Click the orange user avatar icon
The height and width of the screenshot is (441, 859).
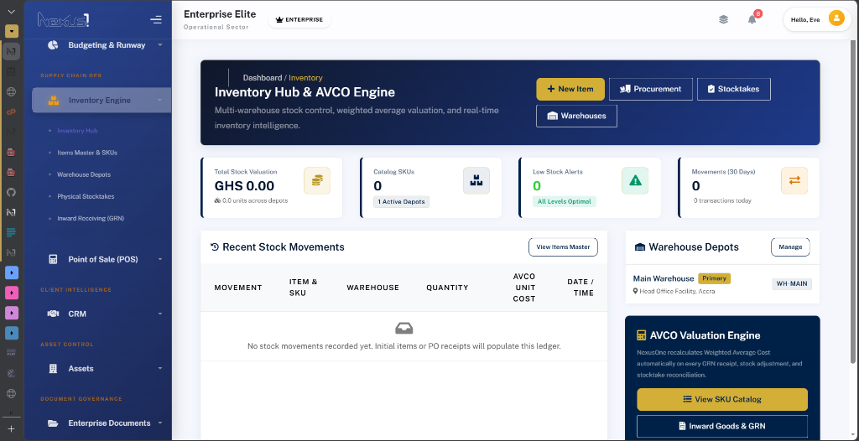coord(836,19)
